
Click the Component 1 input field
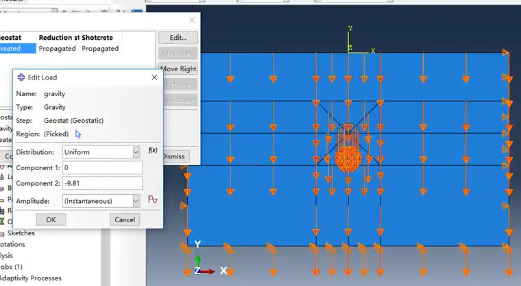102,167
